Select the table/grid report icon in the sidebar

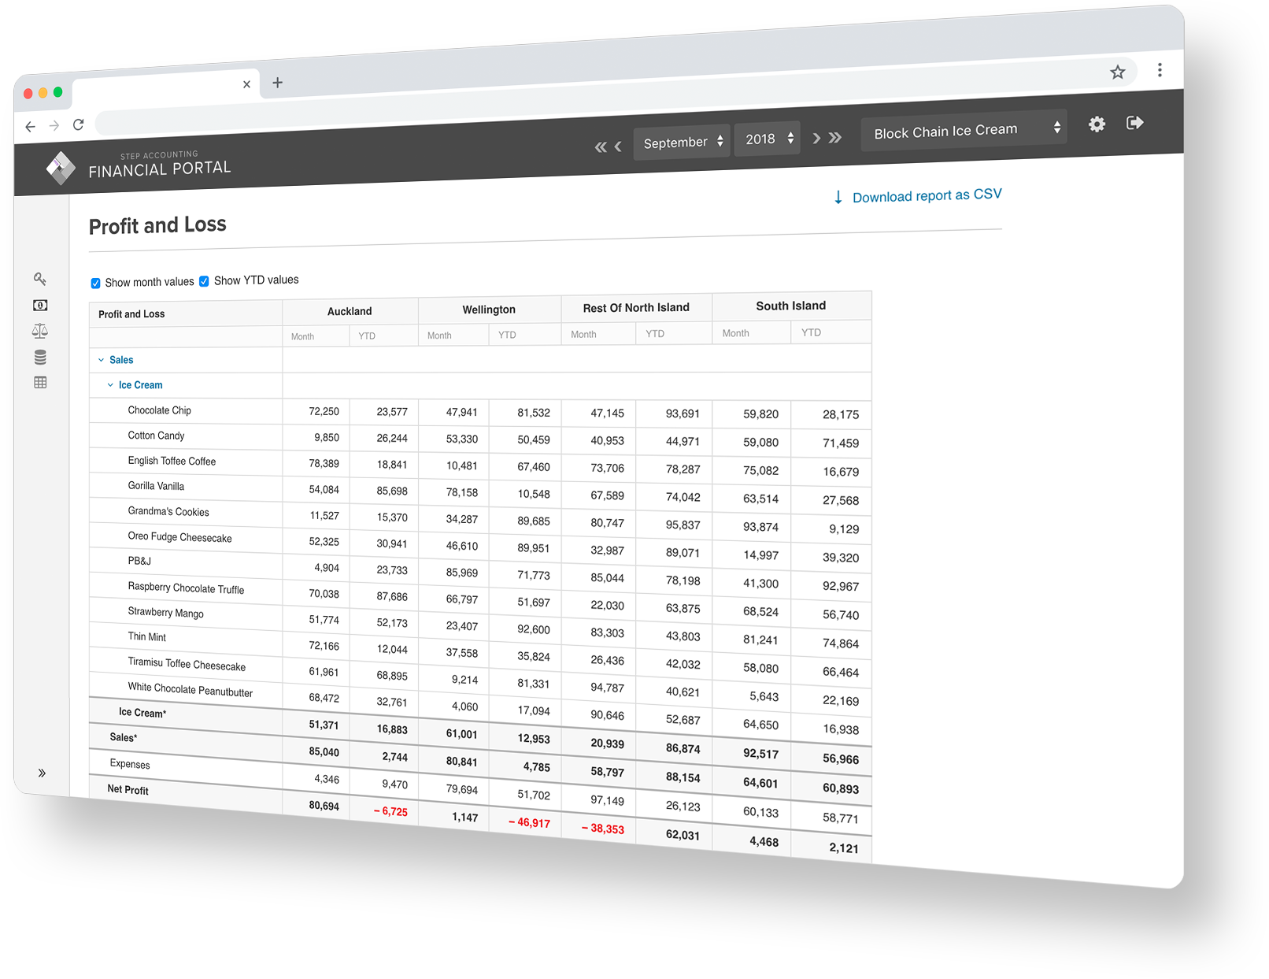pyautogui.click(x=39, y=383)
